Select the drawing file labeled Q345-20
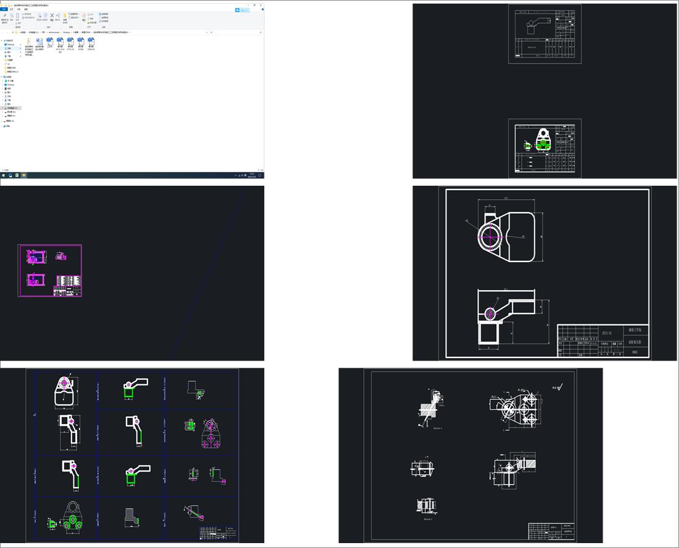Image resolution: width=679 pixels, height=548 pixels. point(91,44)
